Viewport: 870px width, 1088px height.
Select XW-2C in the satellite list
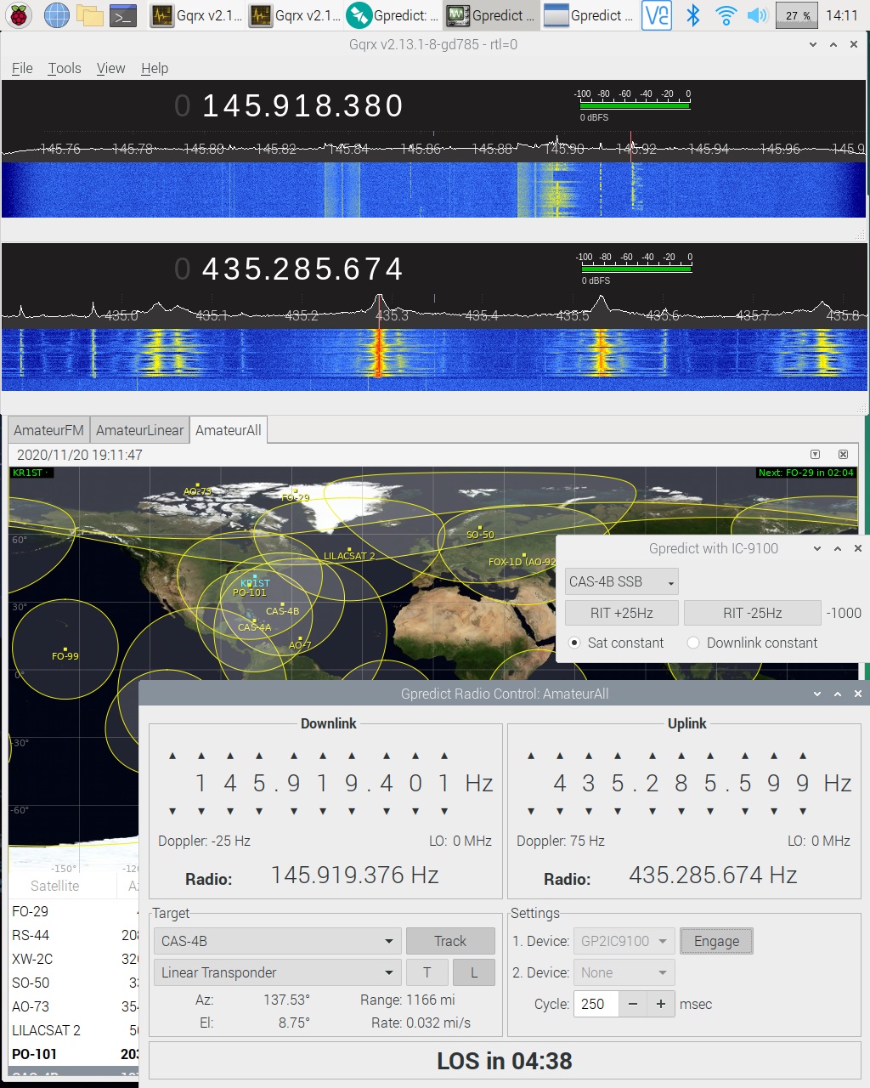click(x=73, y=959)
